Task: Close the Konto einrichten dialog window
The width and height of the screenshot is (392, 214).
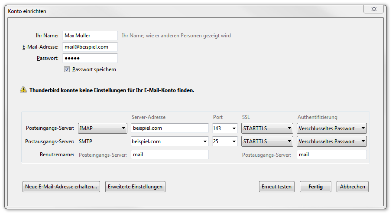Action: point(373,10)
